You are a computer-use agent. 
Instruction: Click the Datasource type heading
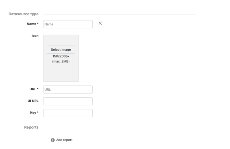click(x=23, y=14)
